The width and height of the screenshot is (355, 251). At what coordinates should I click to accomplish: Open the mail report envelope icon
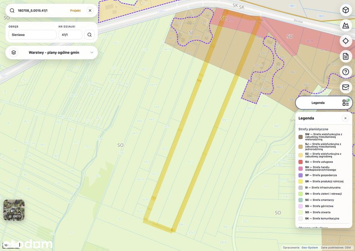[346, 87]
